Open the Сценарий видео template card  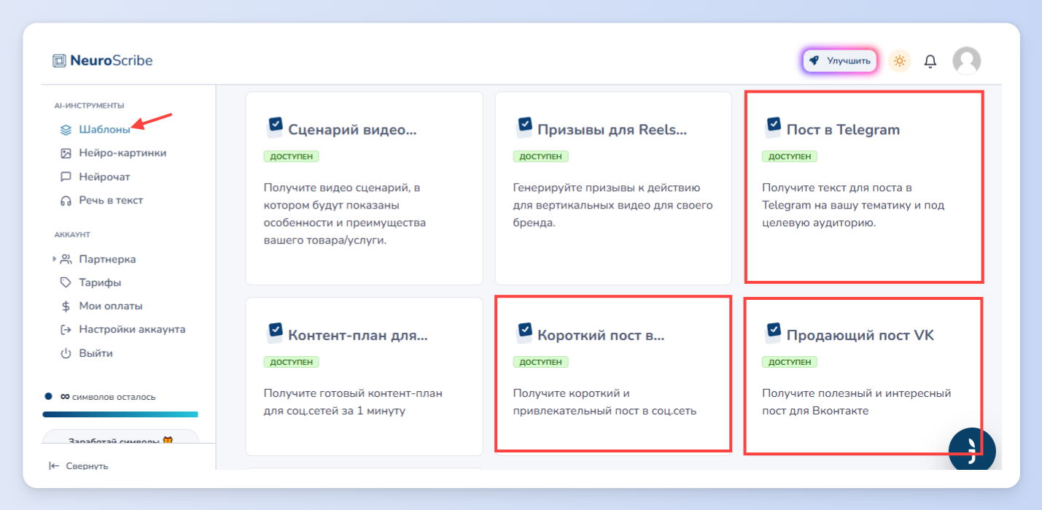point(364,188)
